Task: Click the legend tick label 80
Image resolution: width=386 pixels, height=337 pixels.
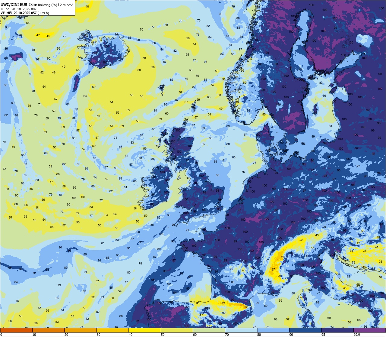Action: 259,335
